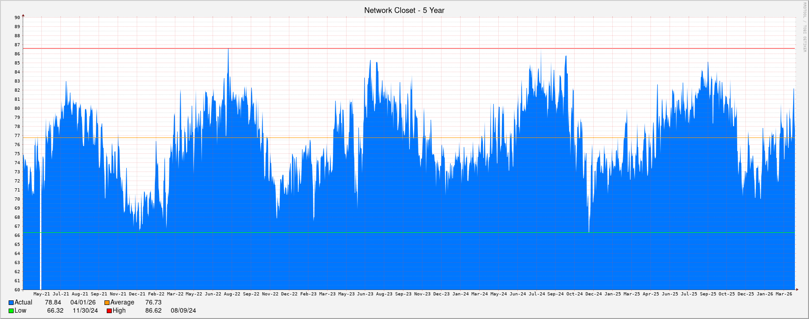809x319 pixels.
Task: Click the chart title Network Closet - 5 Year
Action: tap(404, 10)
